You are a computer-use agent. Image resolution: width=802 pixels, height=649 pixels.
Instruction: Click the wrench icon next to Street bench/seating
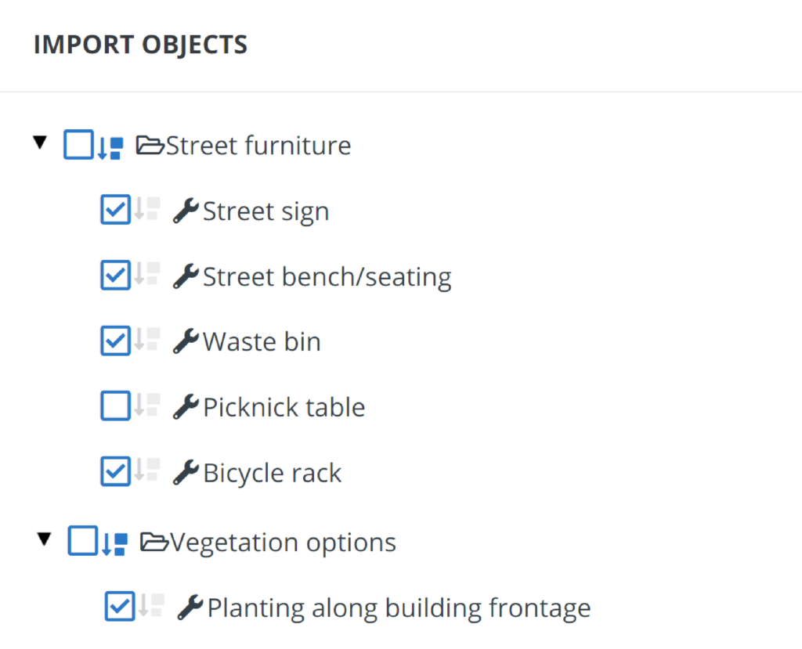pyautogui.click(x=186, y=276)
